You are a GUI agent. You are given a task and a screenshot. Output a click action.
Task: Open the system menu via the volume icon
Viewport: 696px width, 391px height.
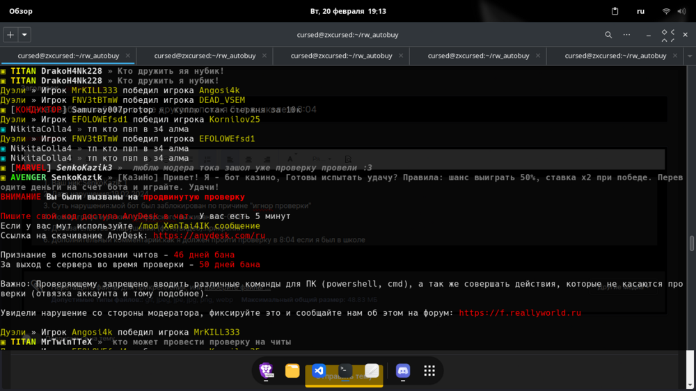tap(681, 11)
